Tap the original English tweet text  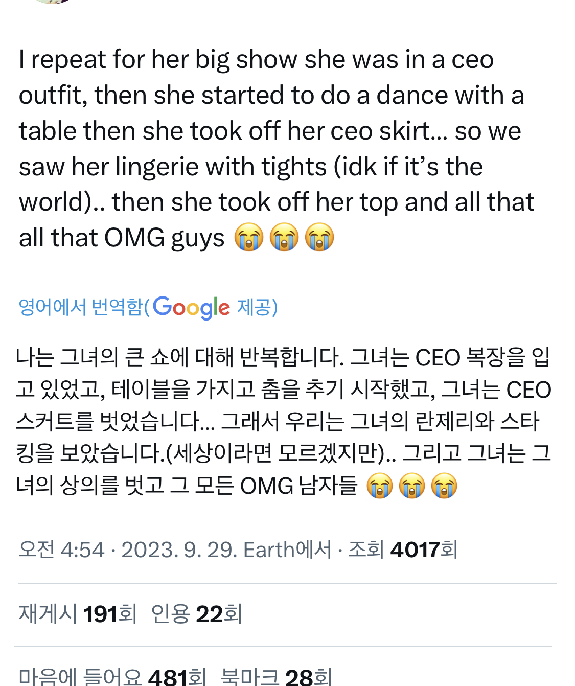[271, 148]
